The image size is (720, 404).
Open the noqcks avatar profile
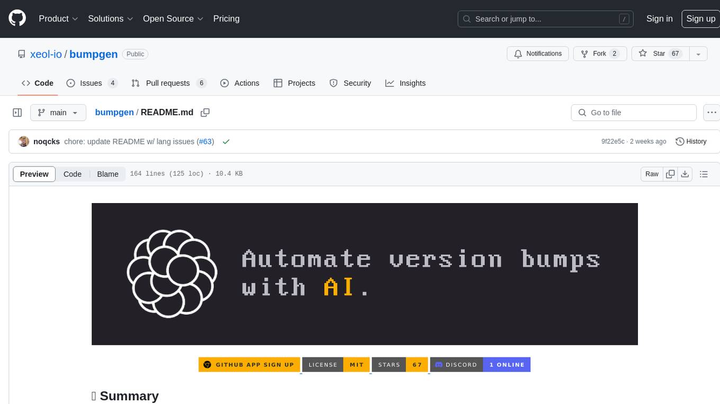24,142
